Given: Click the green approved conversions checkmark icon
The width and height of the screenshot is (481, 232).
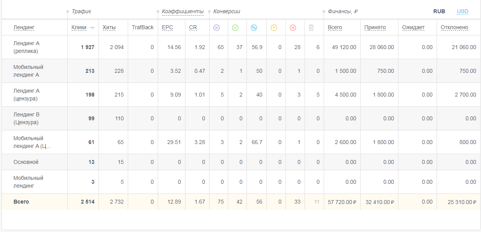Looking at the screenshot, I should pos(235,28).
